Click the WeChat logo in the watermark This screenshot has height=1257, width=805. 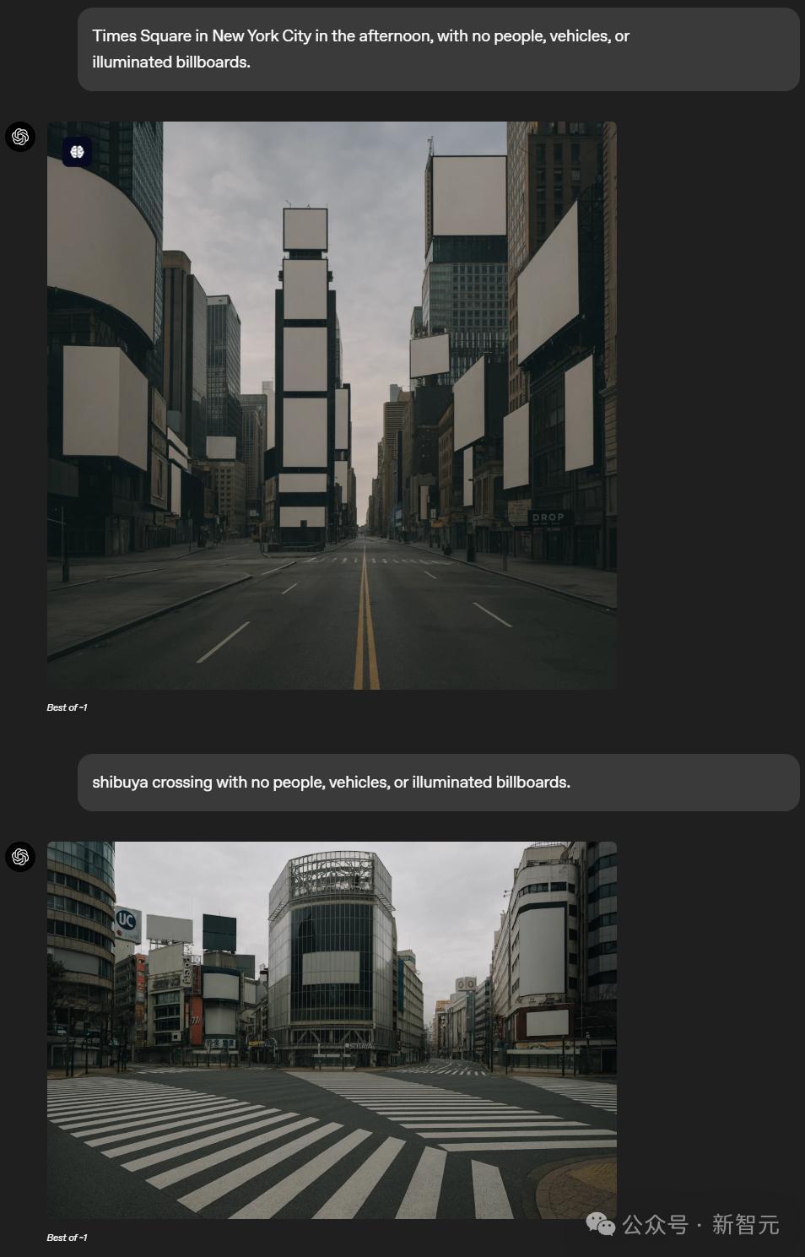pos(600,1224)
